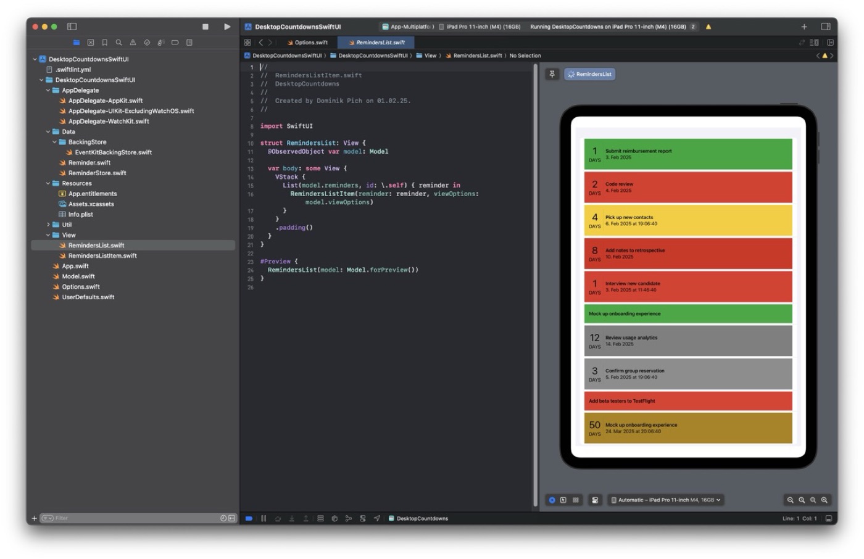Stop the running scheme with the stop button

coord(206,27)
